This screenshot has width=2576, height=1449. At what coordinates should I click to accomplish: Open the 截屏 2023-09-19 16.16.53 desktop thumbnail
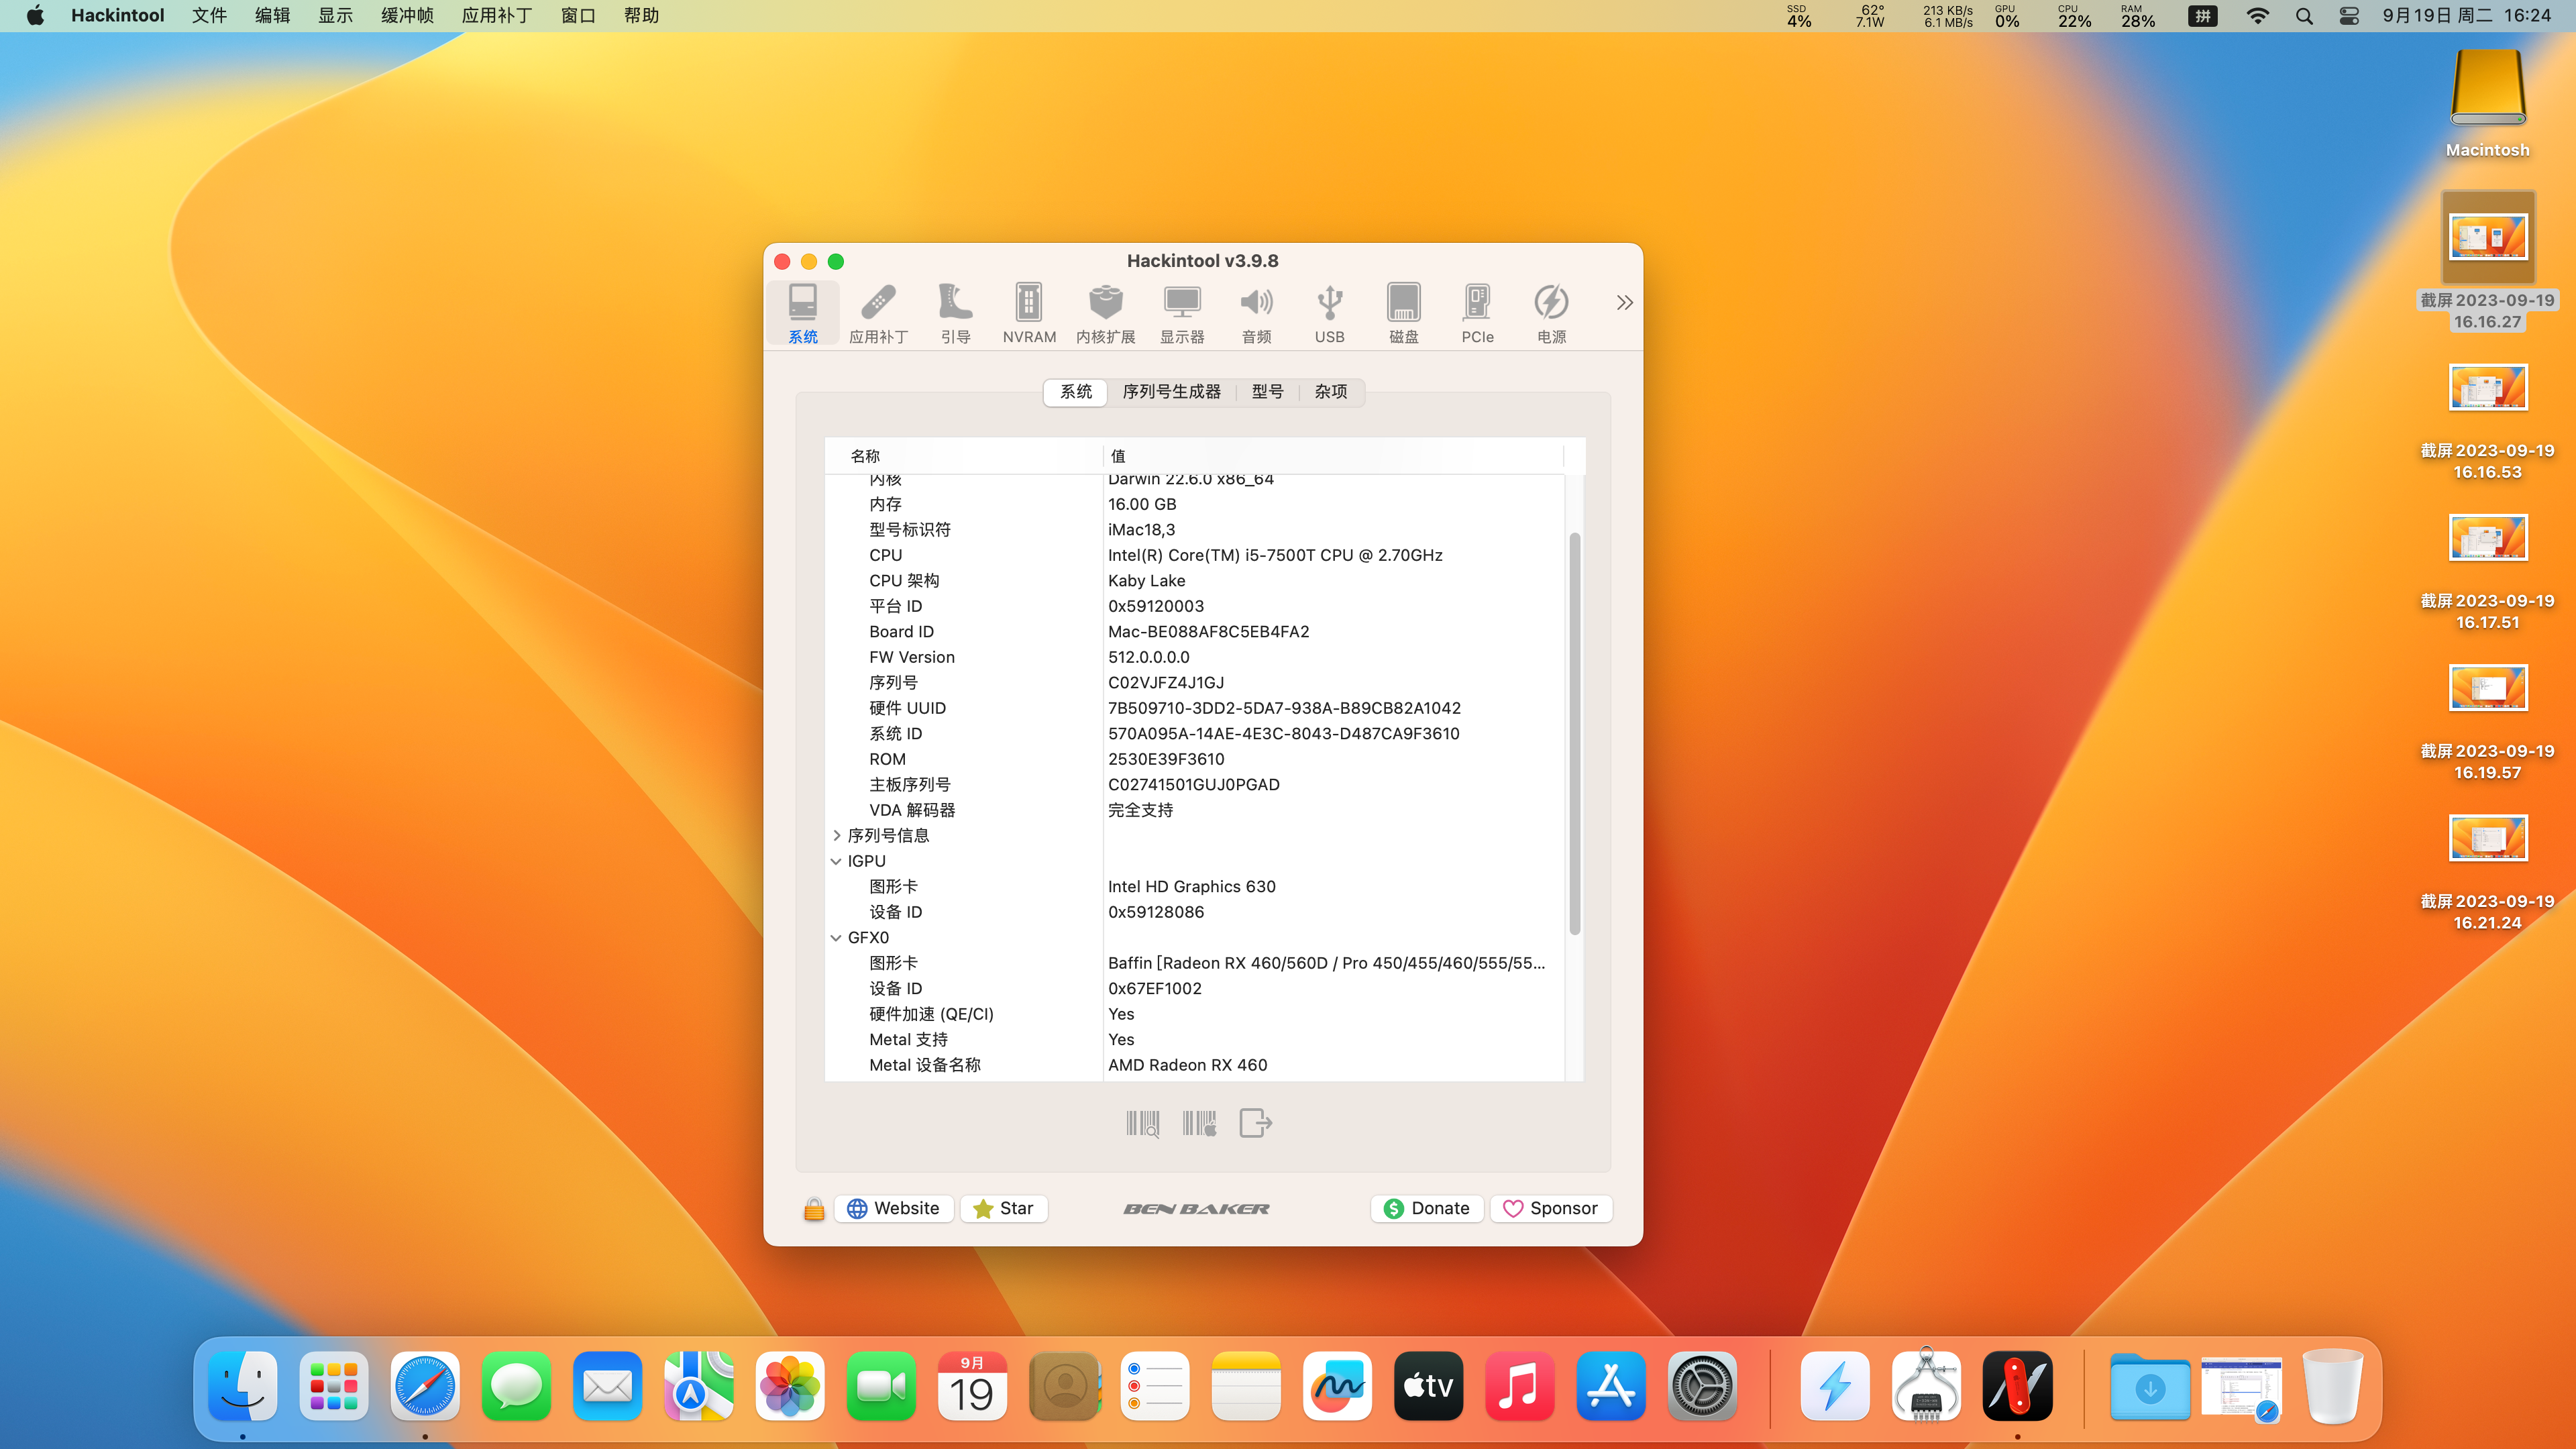pos(2487,389)
